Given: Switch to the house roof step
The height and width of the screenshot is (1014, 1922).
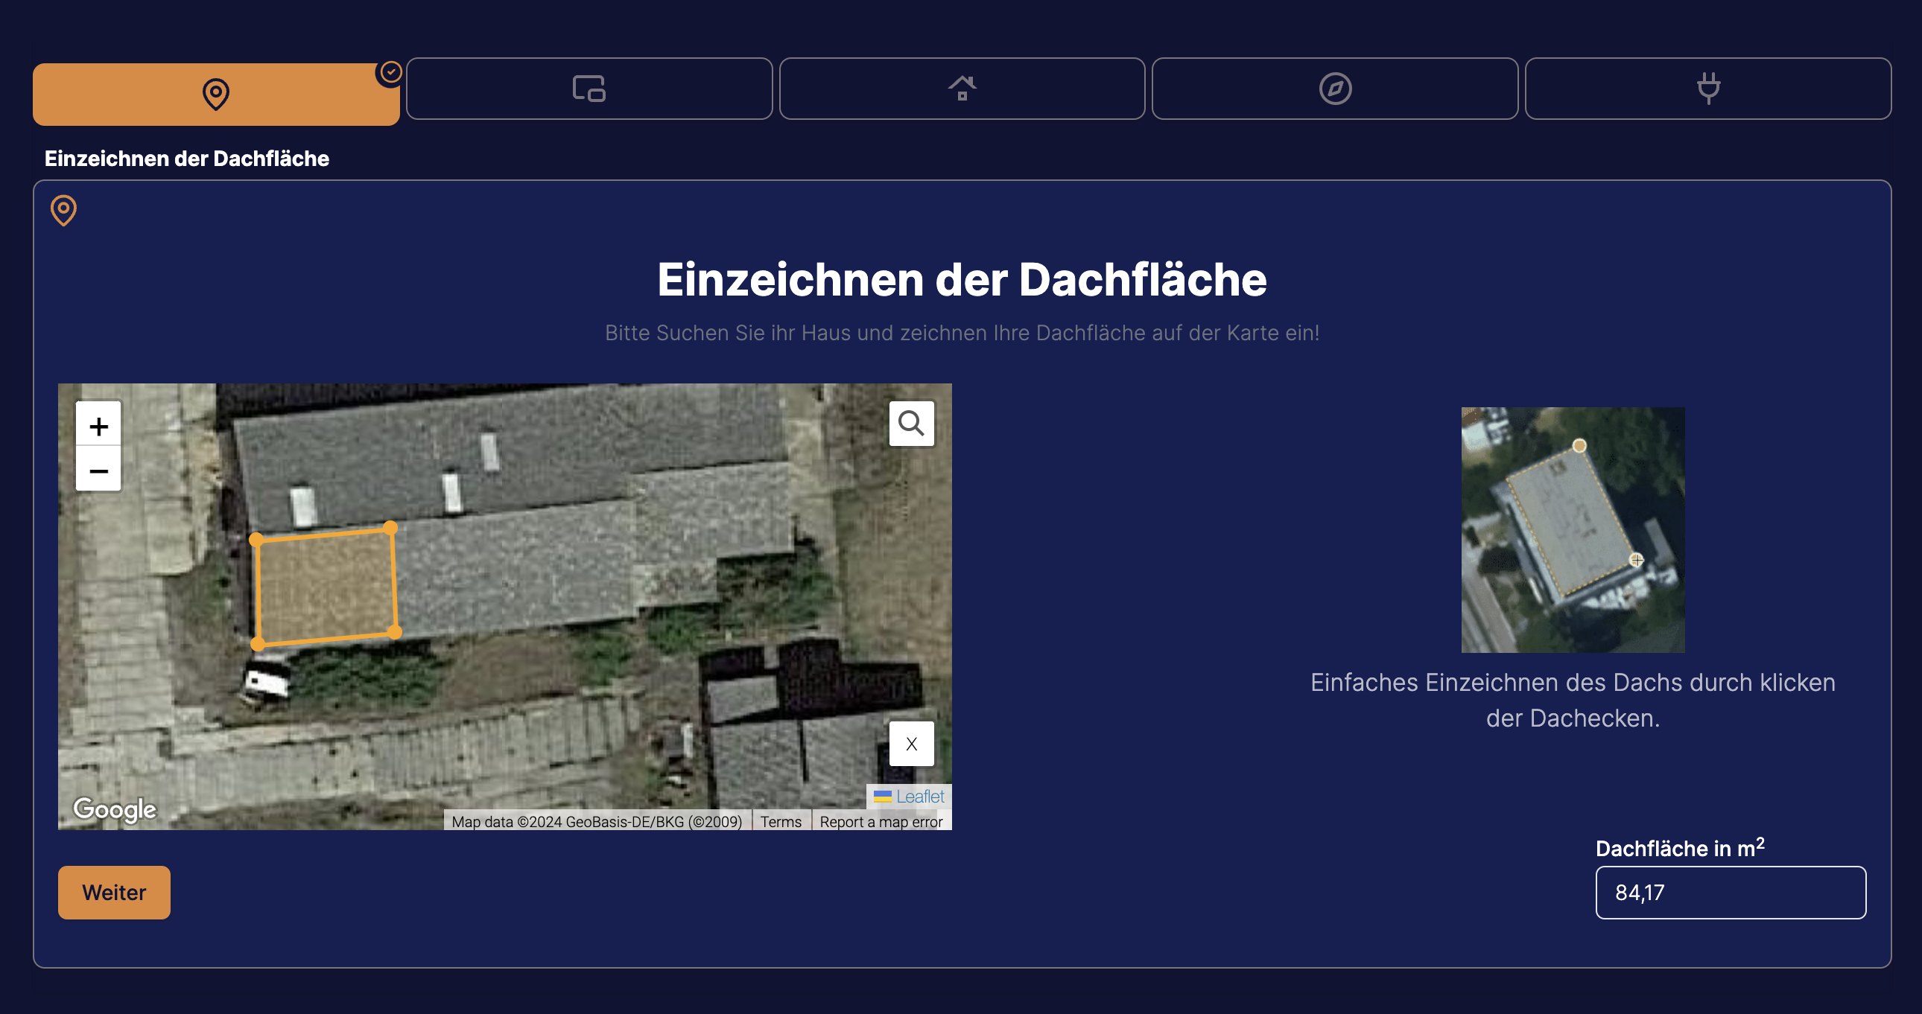Looking at the screenshot, I should [962, 89].
